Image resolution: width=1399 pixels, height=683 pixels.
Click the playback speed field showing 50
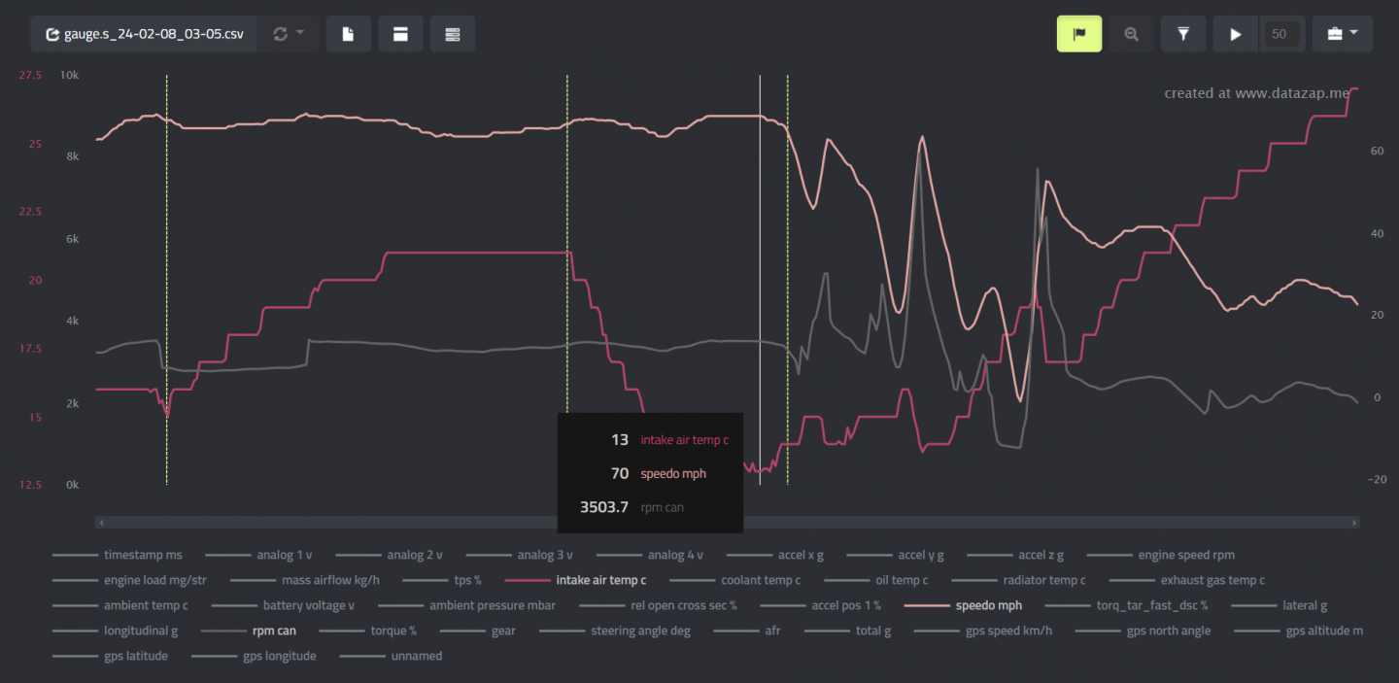point(1279,34)
